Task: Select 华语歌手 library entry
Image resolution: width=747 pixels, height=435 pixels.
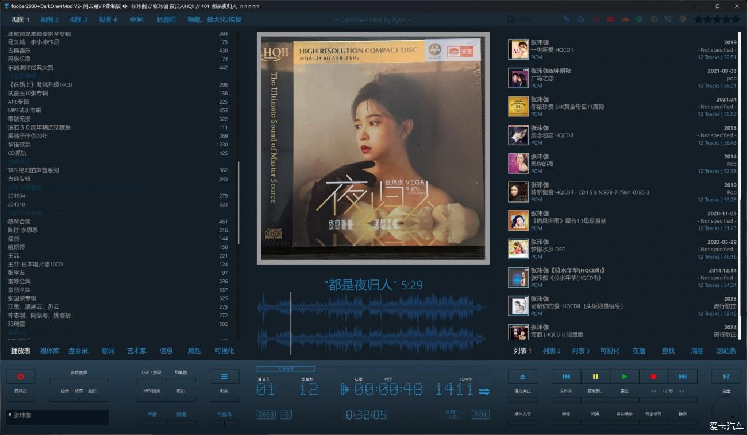Action: [117, 145]
